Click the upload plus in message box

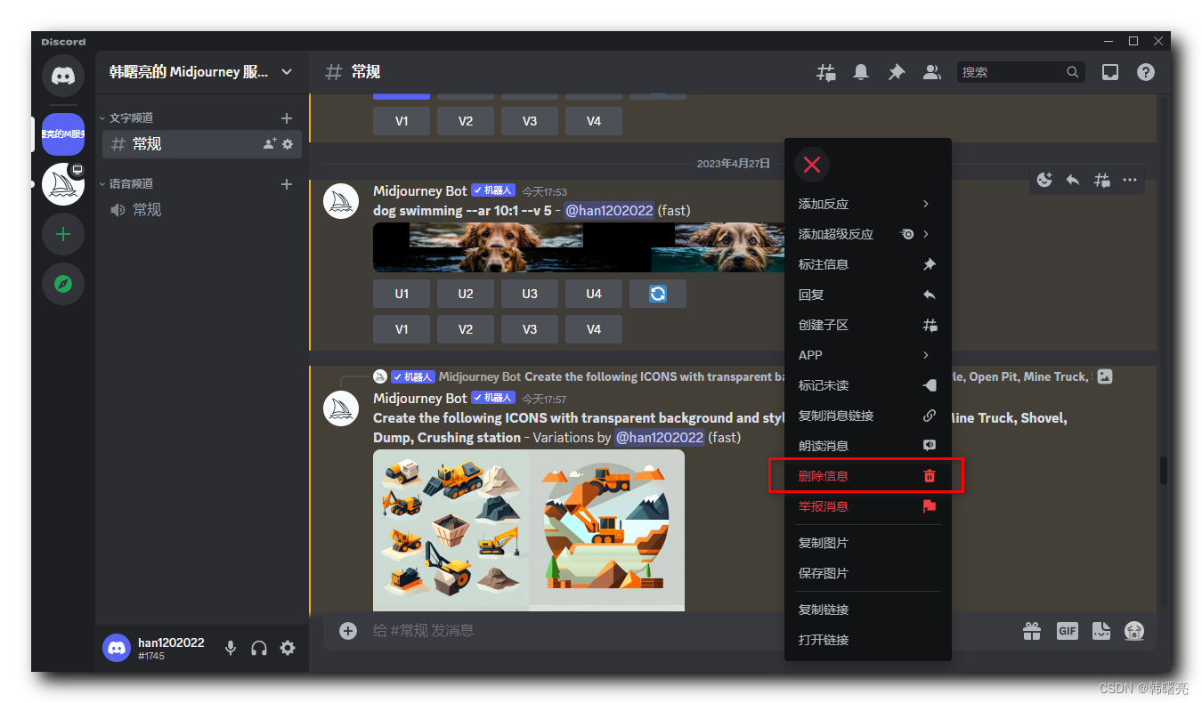pos(348,631)
